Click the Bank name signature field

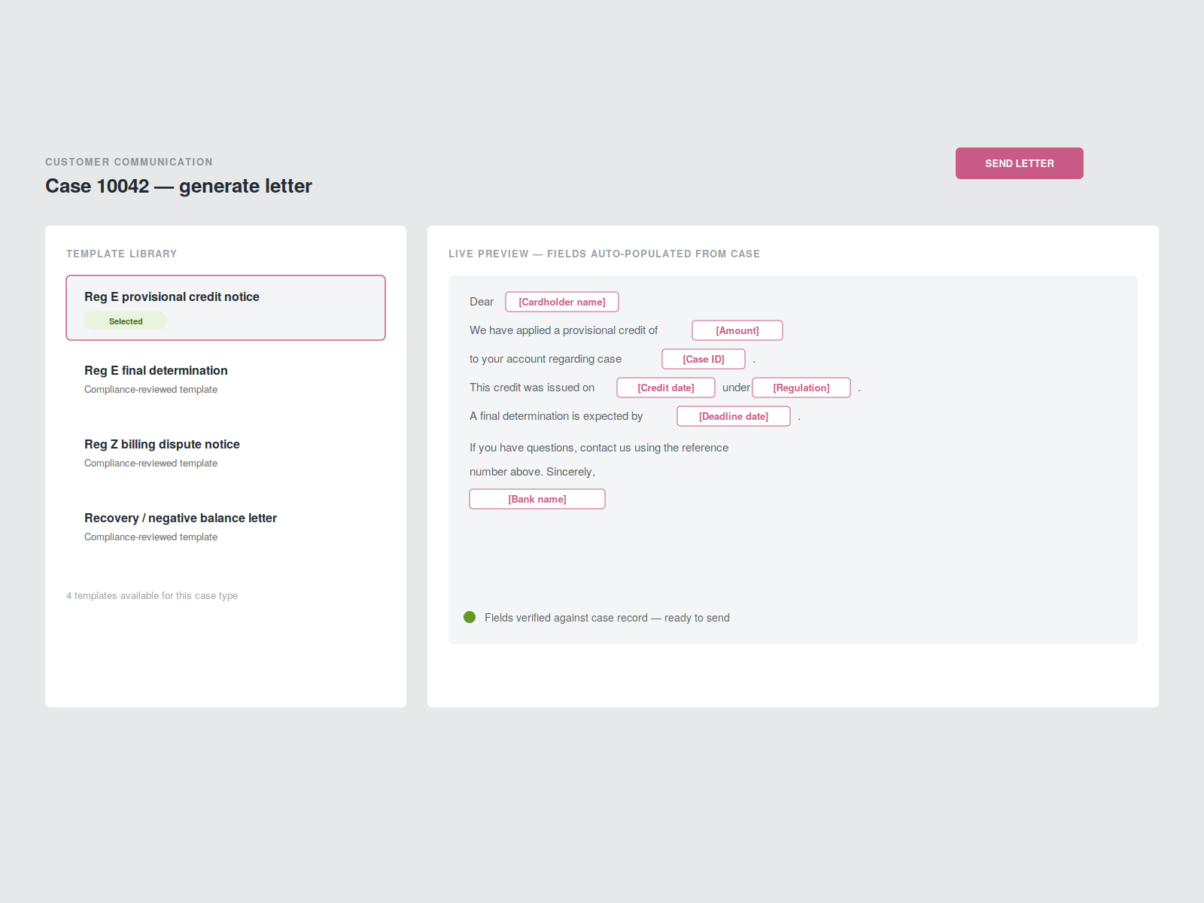[537, 499]
